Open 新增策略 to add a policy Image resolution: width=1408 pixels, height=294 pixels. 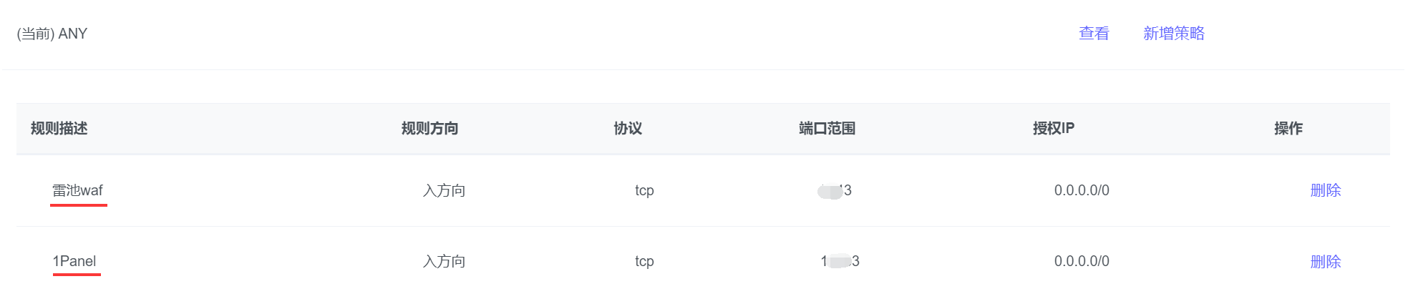pyautogui.click(x=1173, y=34)
